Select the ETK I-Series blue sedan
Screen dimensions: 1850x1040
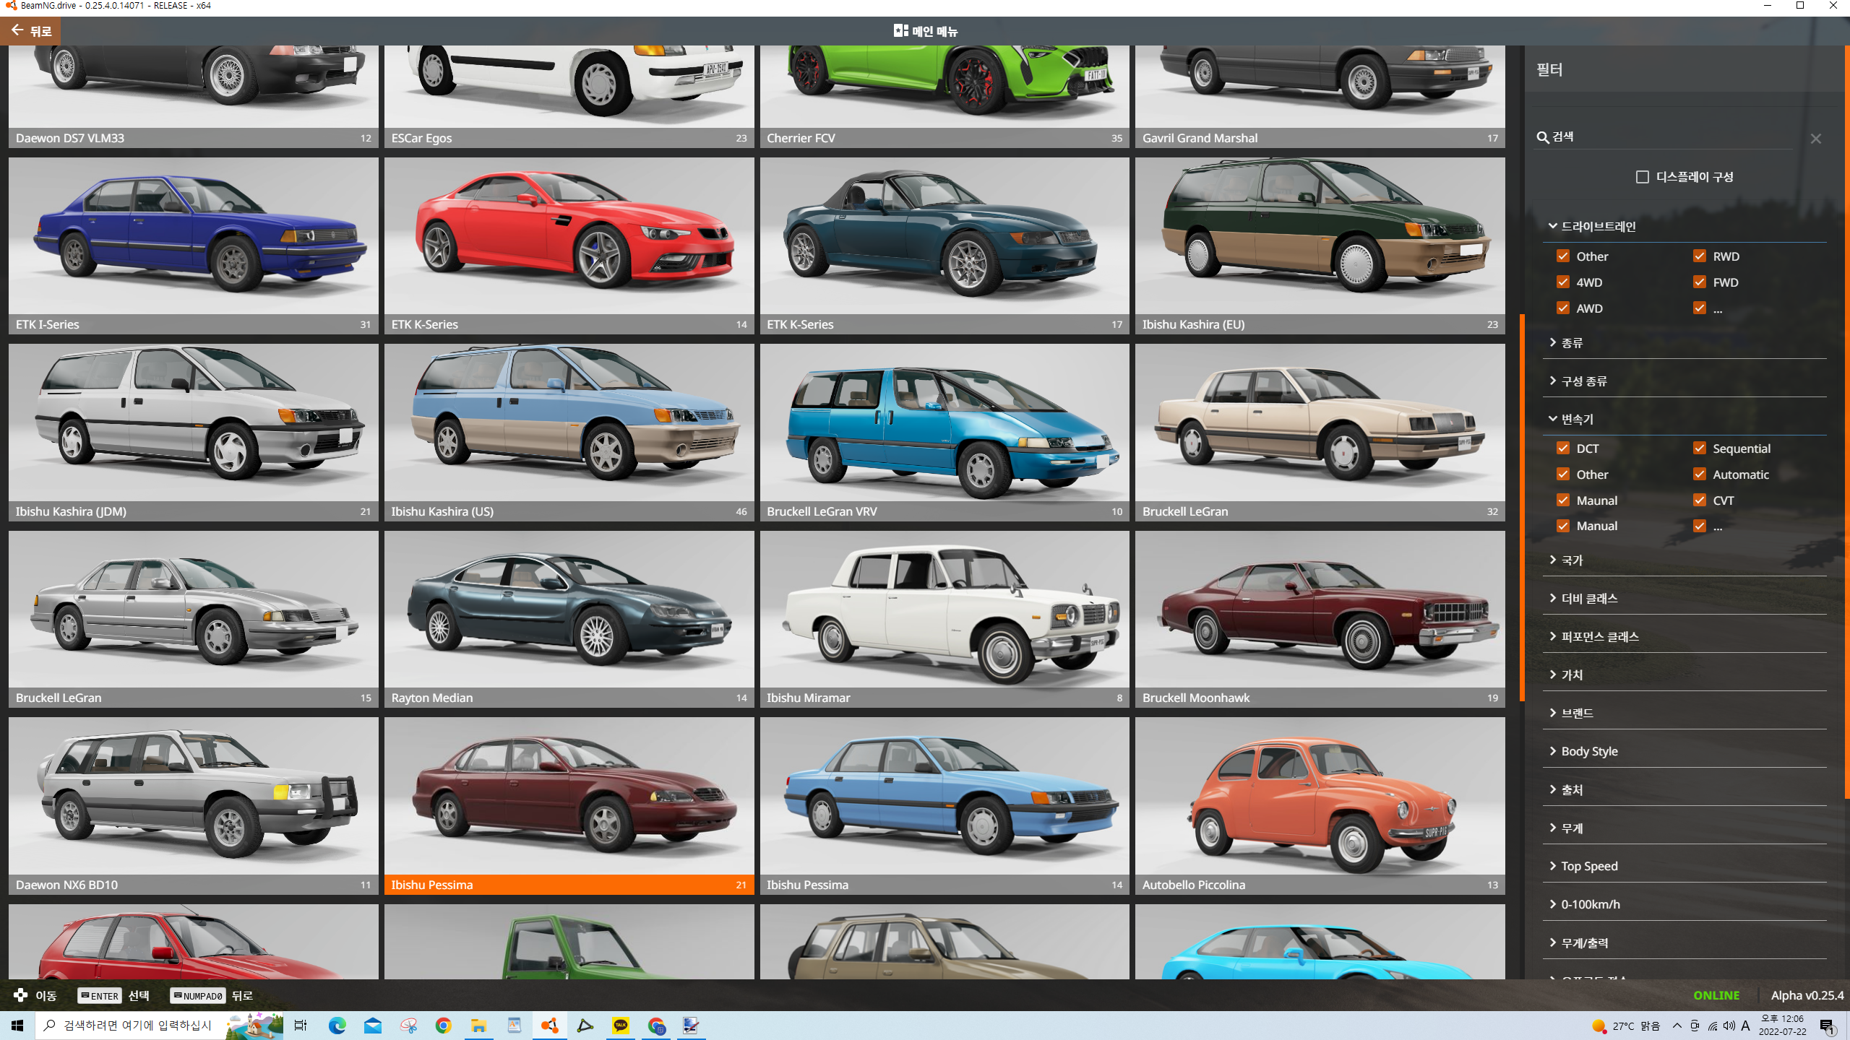tap(194, 246)
